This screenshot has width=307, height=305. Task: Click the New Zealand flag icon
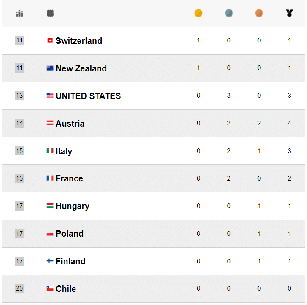50,68
